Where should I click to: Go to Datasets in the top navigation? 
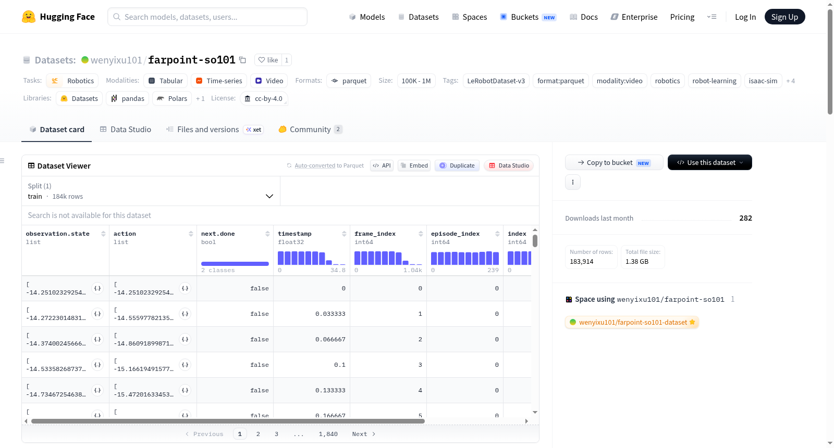pyautogui.click(x=419, y=17)
